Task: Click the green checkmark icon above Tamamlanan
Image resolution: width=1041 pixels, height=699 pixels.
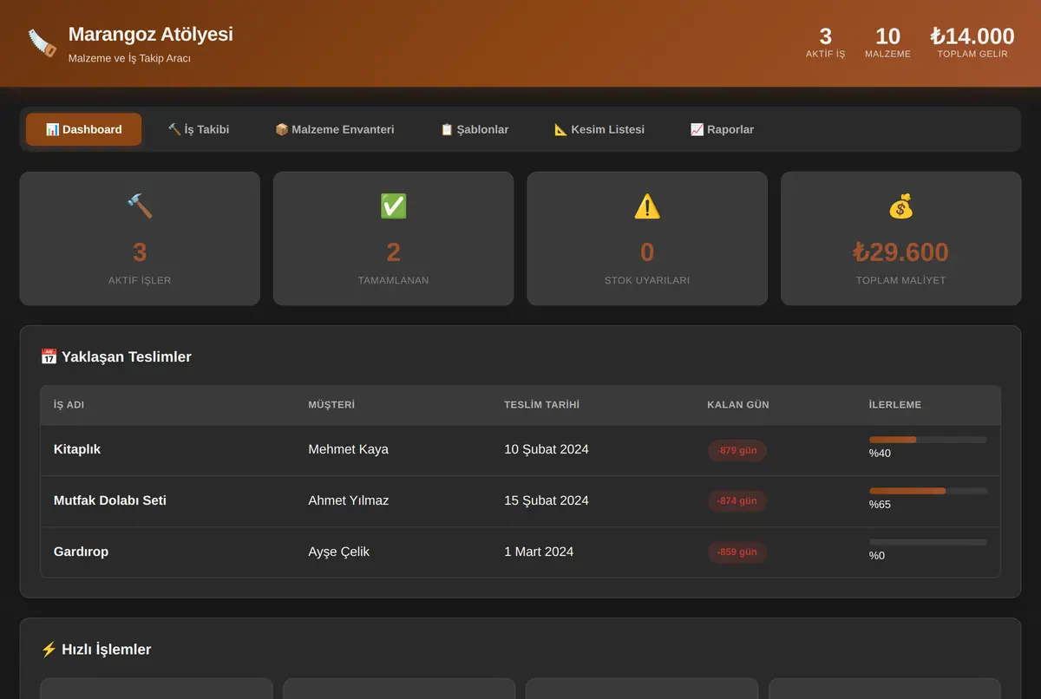Action: click(393, 206)
